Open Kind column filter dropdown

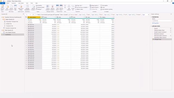(99, 17)
